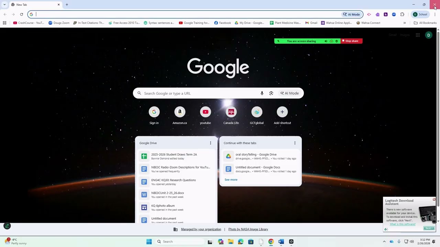The width and height of the screenshot is (440, 247).
Task: Expand the hidden bookmarks overflow chevron
Action: (x=405, y=23)
